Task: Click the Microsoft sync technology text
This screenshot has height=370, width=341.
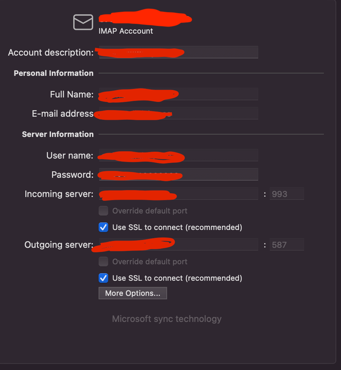Action: [x=167, y=319]
